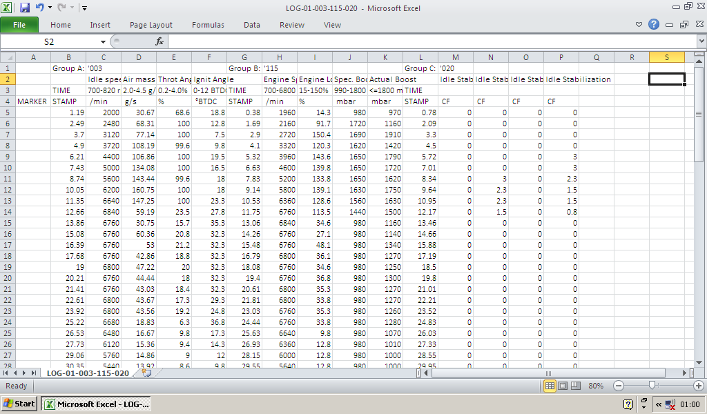Viewport: 707px width, 414px height.
Task: Click the Windows Start button
Action: (19, 404)
